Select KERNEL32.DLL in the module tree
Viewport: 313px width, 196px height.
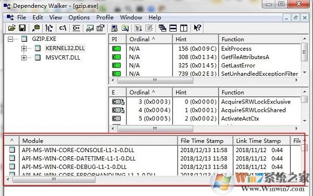tap(65, 48)
